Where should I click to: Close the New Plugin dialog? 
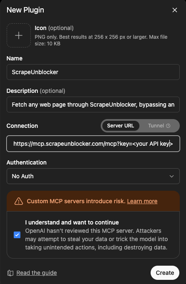175,10
